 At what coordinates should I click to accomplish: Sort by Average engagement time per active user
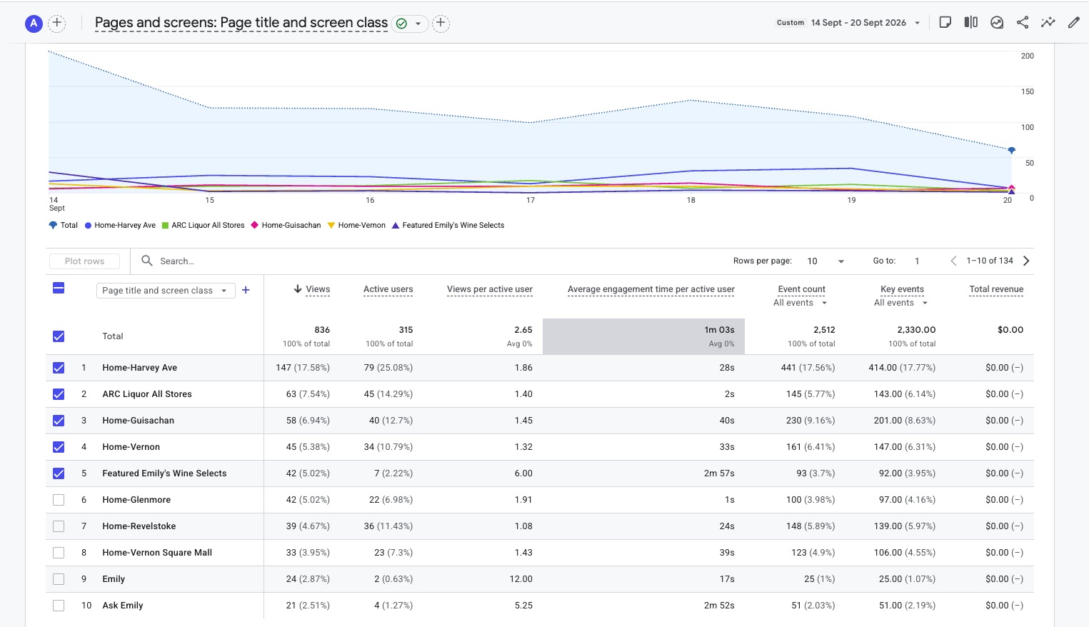click(651, 289)
